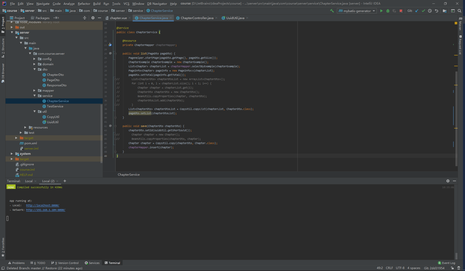The image size is (465, 271).
Task: Toggle the 6: TODO tool window
Action: (38, 263)
